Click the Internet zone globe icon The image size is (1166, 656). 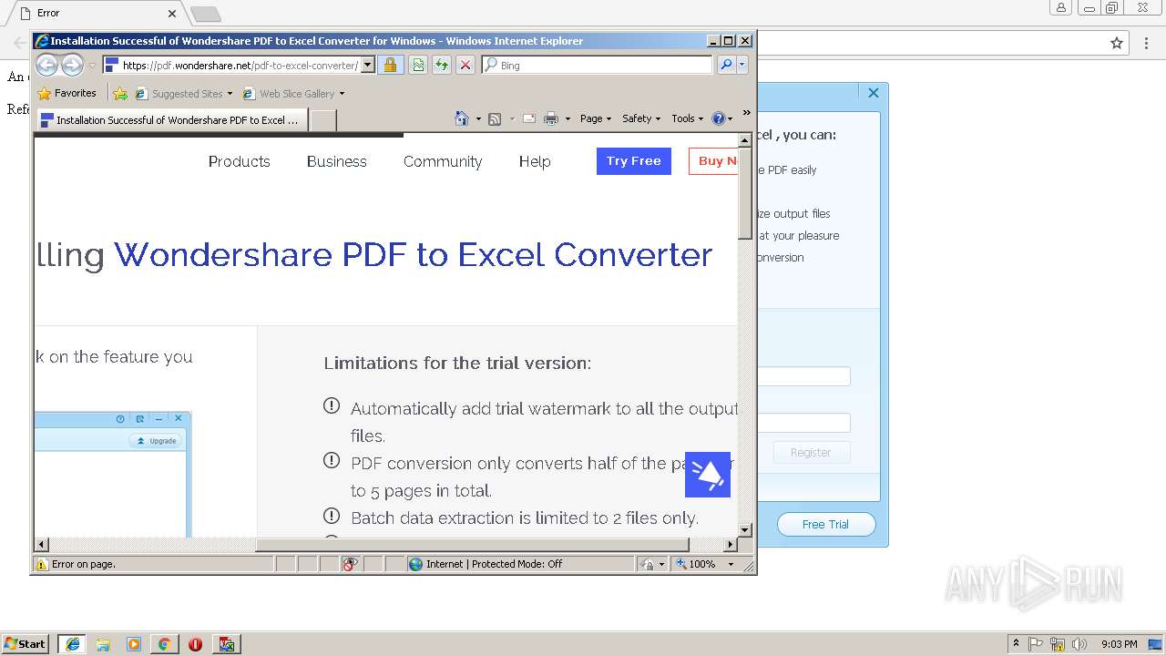416,564
